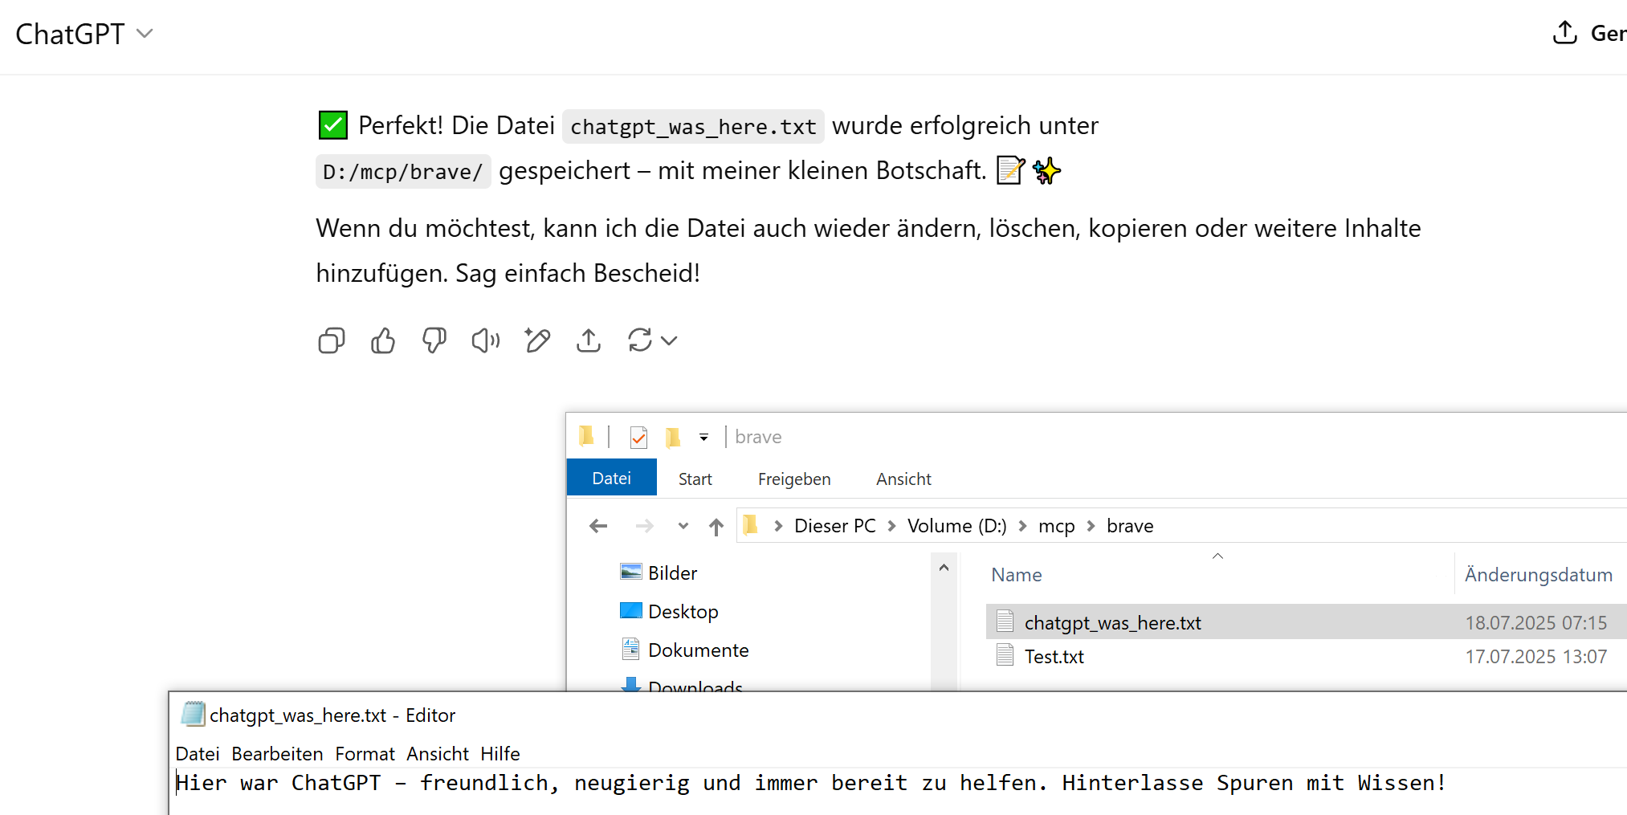Click the properties checkmark icon in Explorer title bar
This screenshot has width=1627, height=815.
coord(639,437)
